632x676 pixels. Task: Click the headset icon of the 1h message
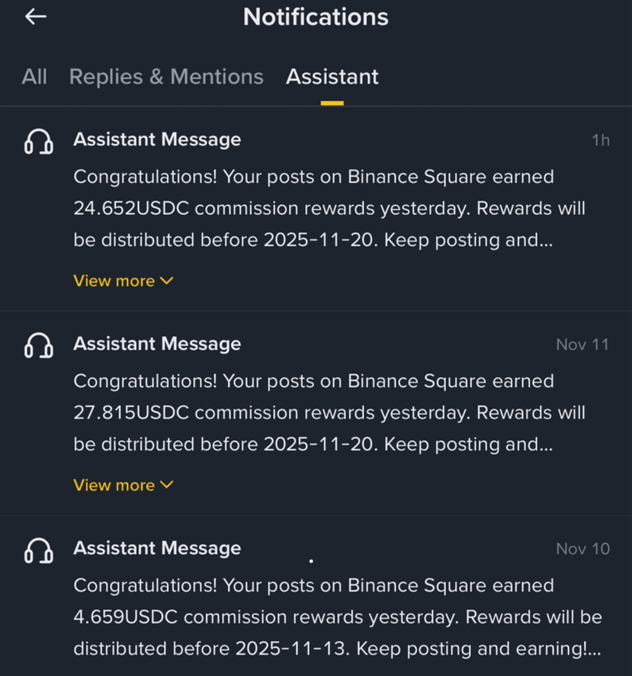point(38,141)
